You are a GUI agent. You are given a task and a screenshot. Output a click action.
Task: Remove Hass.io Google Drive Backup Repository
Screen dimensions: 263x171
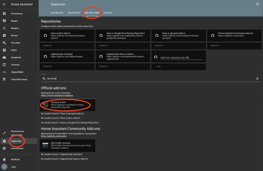[x=103, y=46]
